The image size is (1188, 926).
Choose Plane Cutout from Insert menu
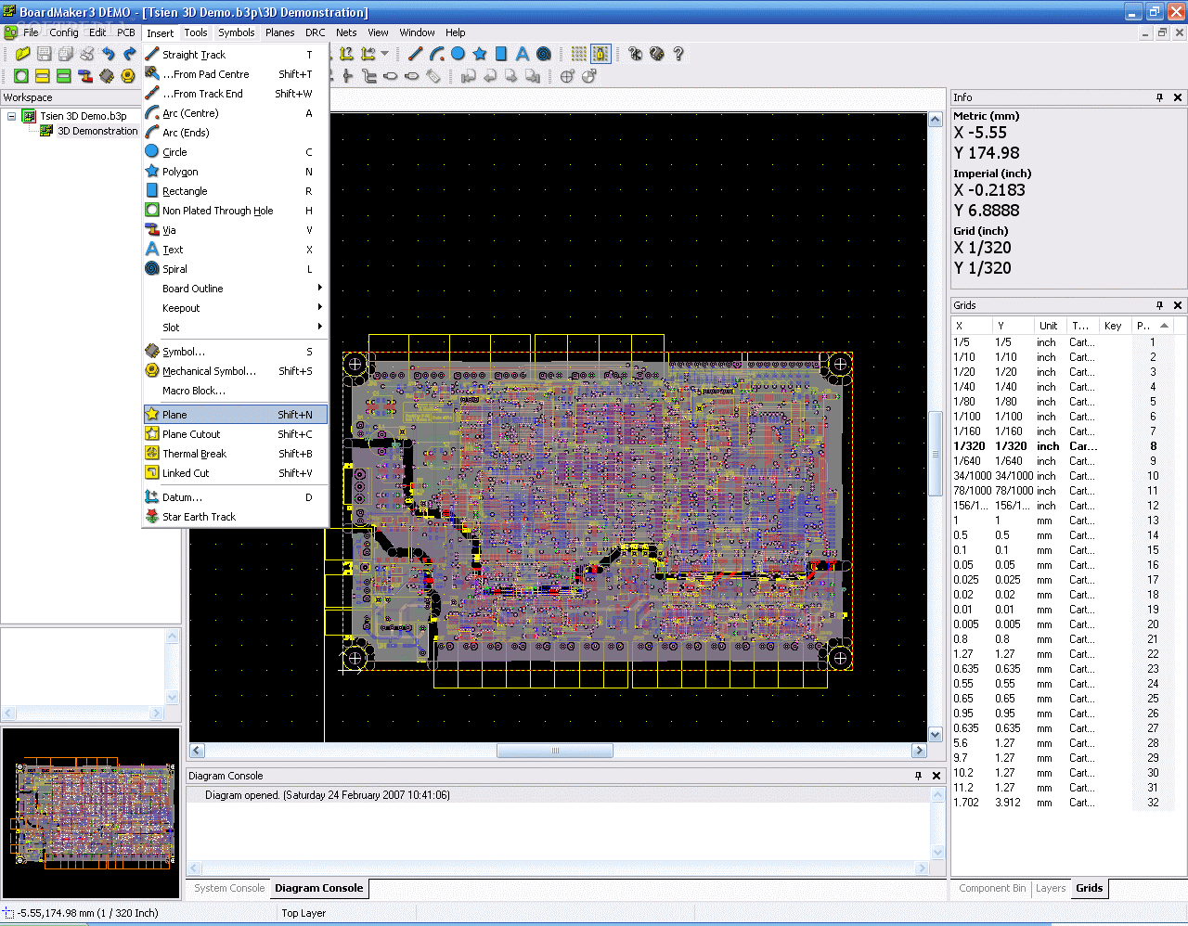(x=235, y=434)
